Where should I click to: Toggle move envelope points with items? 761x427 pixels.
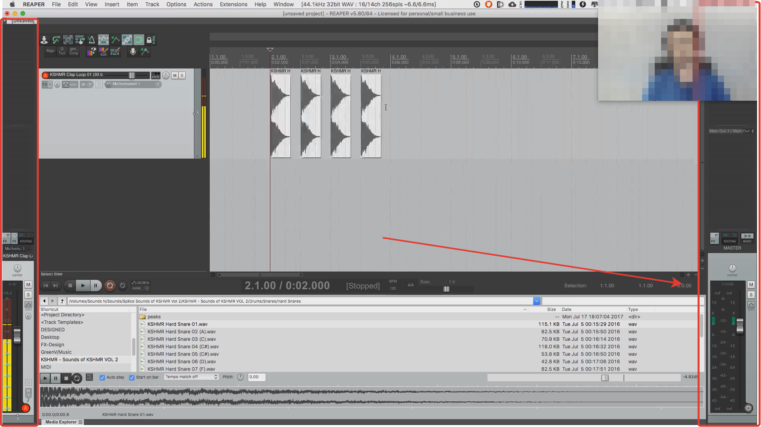pyautogui.click(x=103, y=40)
